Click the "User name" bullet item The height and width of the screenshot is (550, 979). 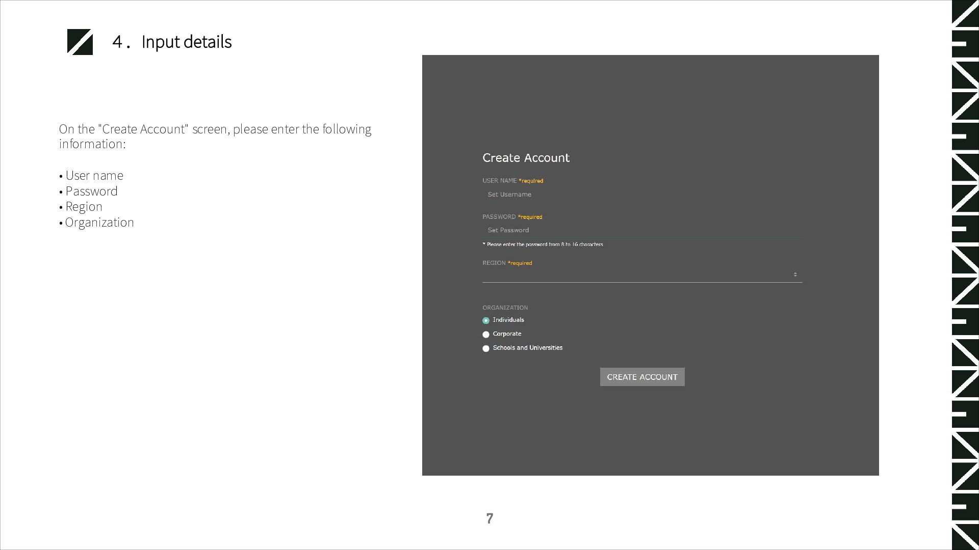(x=94, y=176)
